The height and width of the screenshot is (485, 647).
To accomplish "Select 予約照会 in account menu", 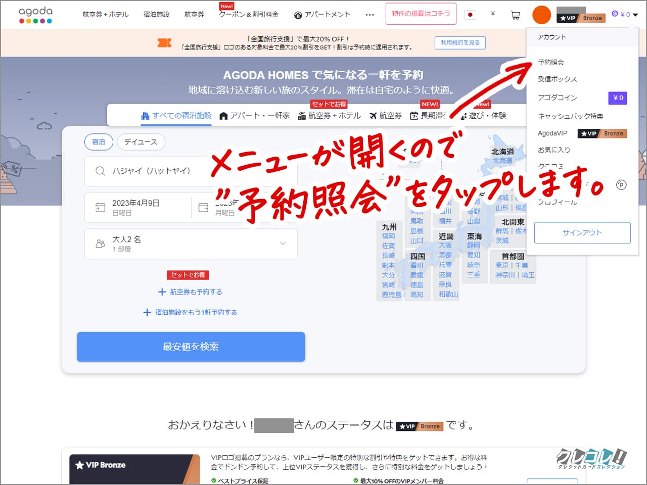I will pyautogui.click(x=551, y=62).
